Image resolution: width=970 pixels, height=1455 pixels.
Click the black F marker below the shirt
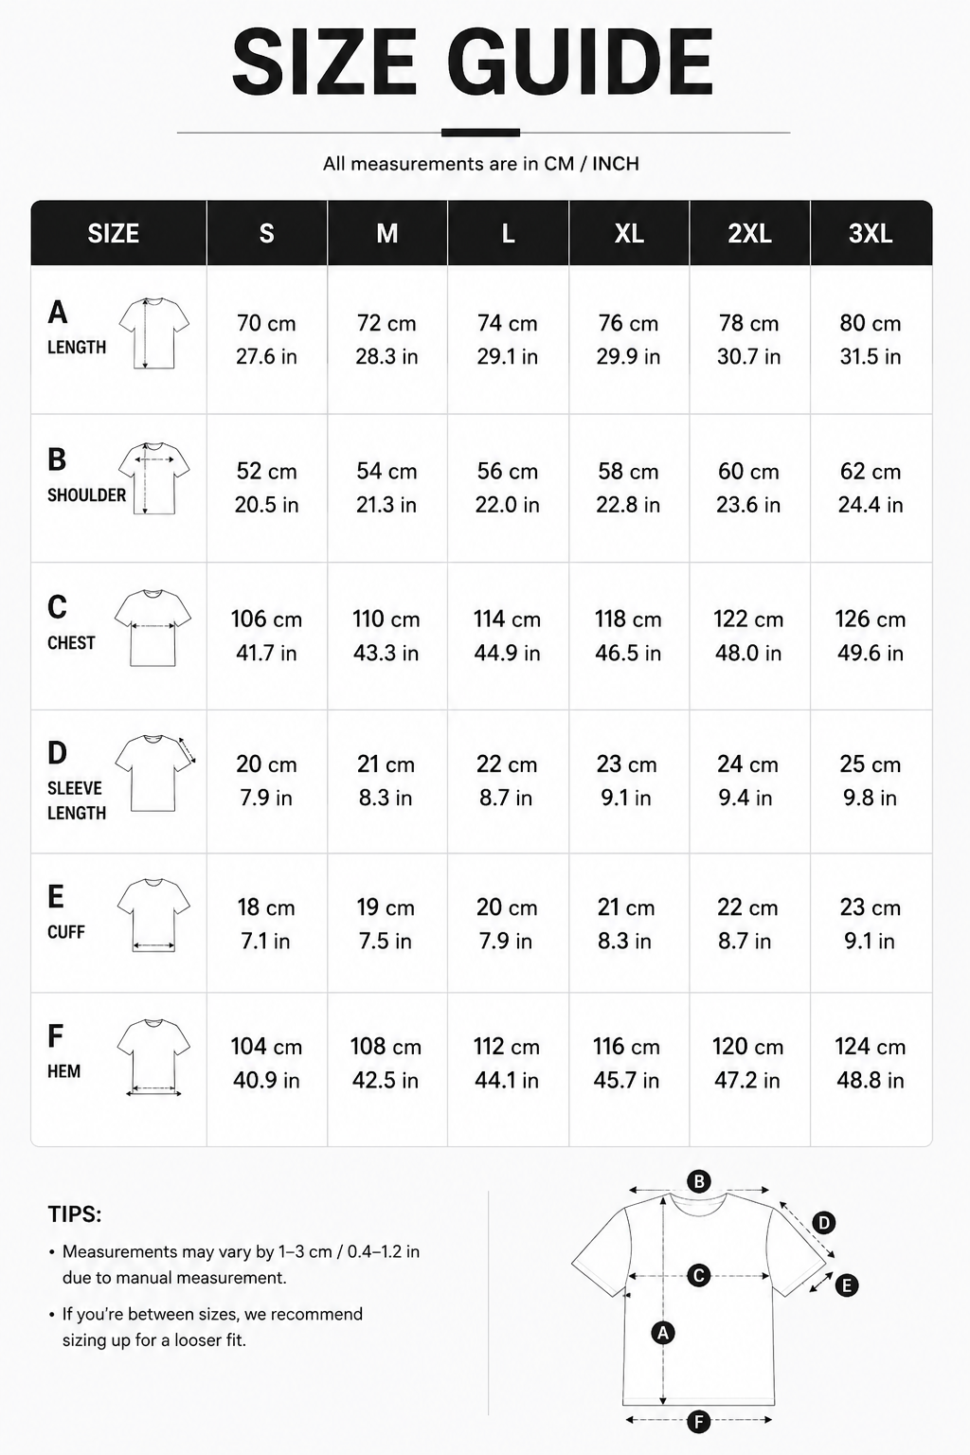(x=698, y=1421)
